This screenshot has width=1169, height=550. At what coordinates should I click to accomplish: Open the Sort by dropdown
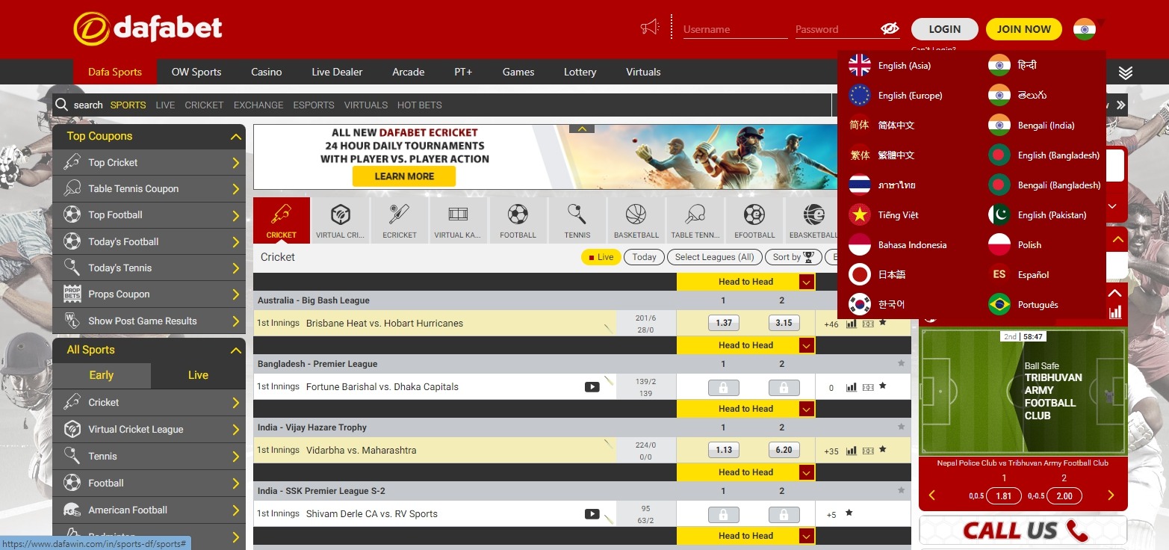(x=793, y=257)
